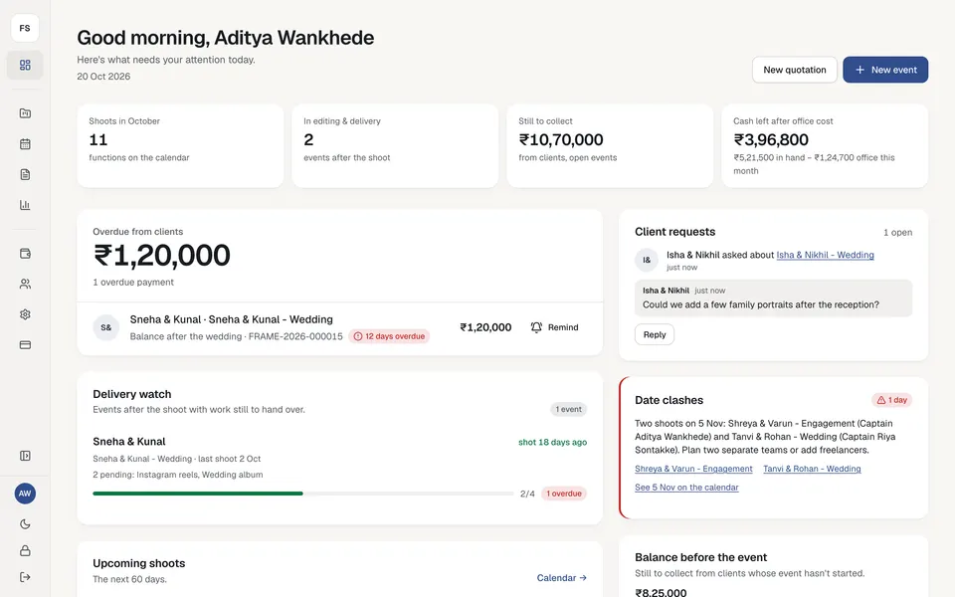
Task: Open the events folder icon in sidebar
Action: [x=25, y=113]
